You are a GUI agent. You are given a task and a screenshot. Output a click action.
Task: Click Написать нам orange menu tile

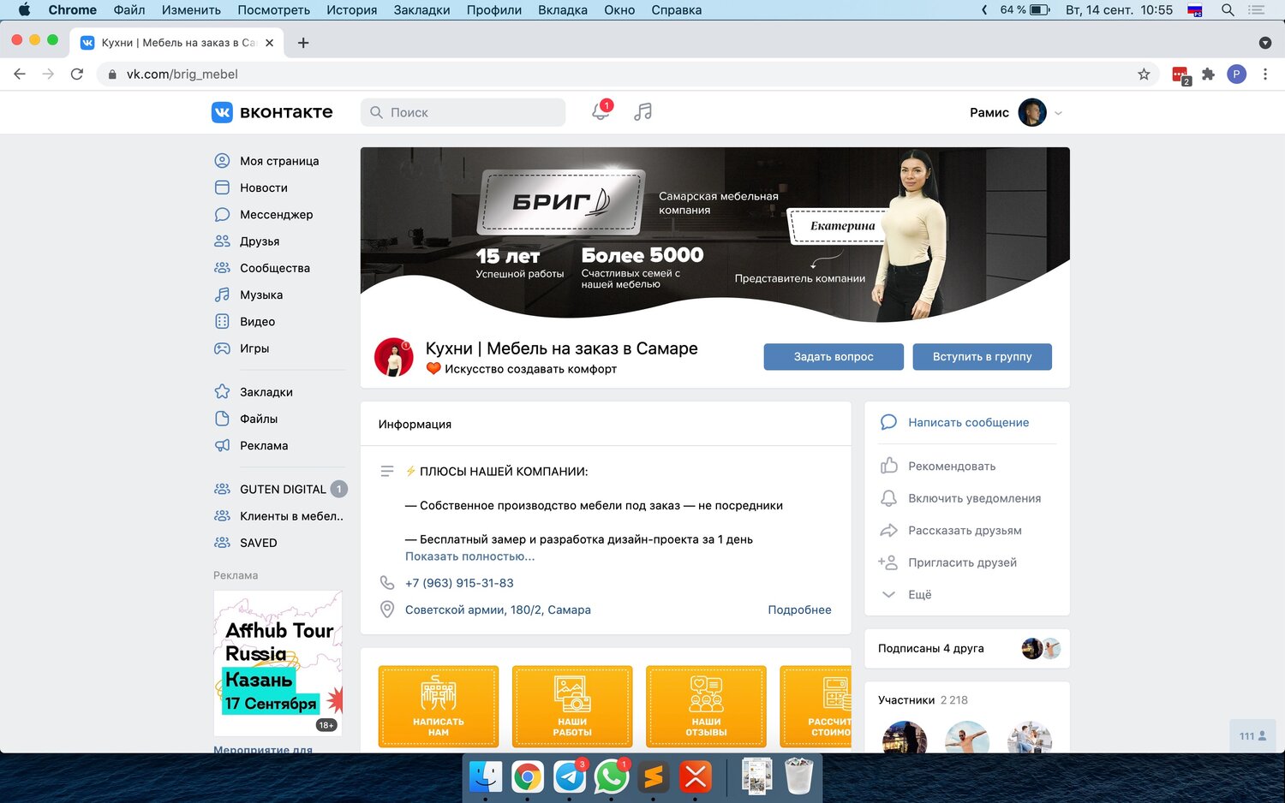click(439, 707)
